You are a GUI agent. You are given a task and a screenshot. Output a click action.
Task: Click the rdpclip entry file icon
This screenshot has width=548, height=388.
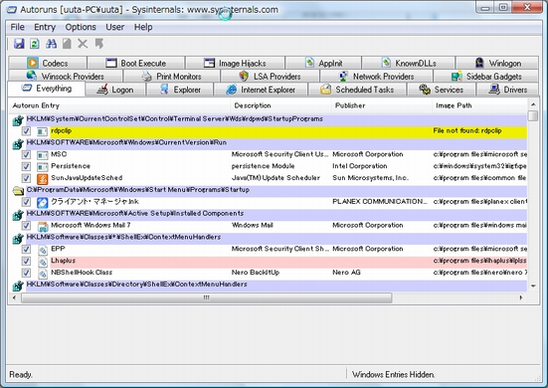click(43, 131)
